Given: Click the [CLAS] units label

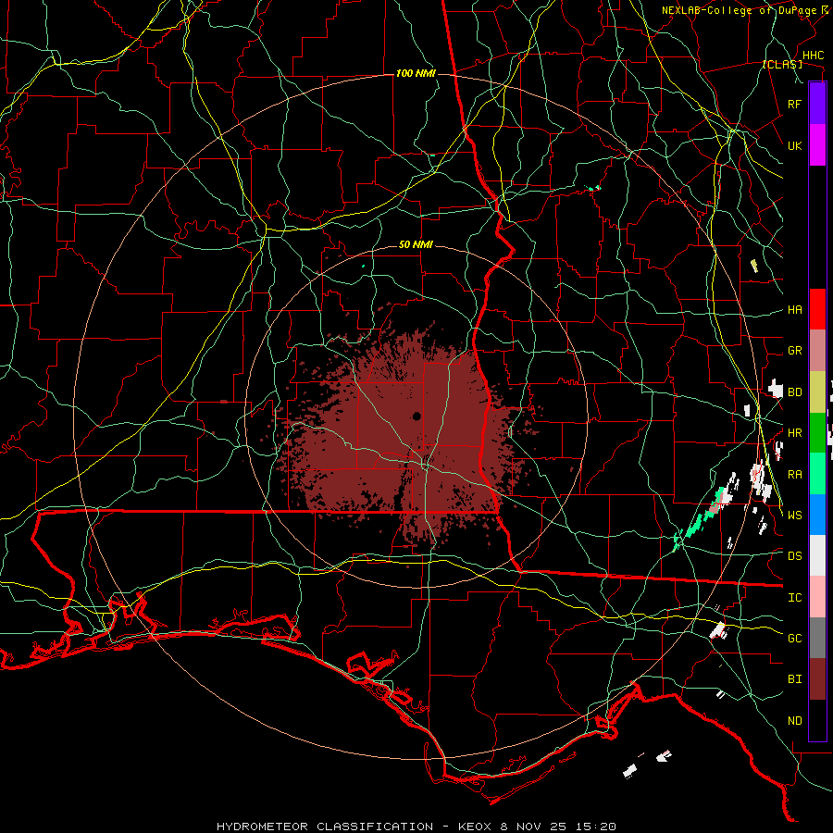Looking at the screenshot, I should point(782,65).
